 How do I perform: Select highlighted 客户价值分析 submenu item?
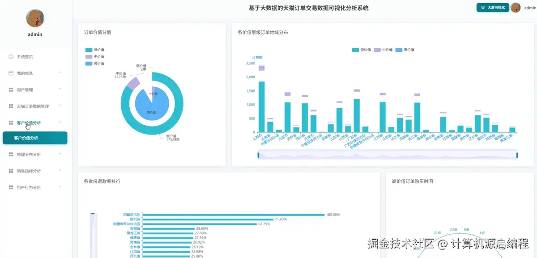click(35, 138)
